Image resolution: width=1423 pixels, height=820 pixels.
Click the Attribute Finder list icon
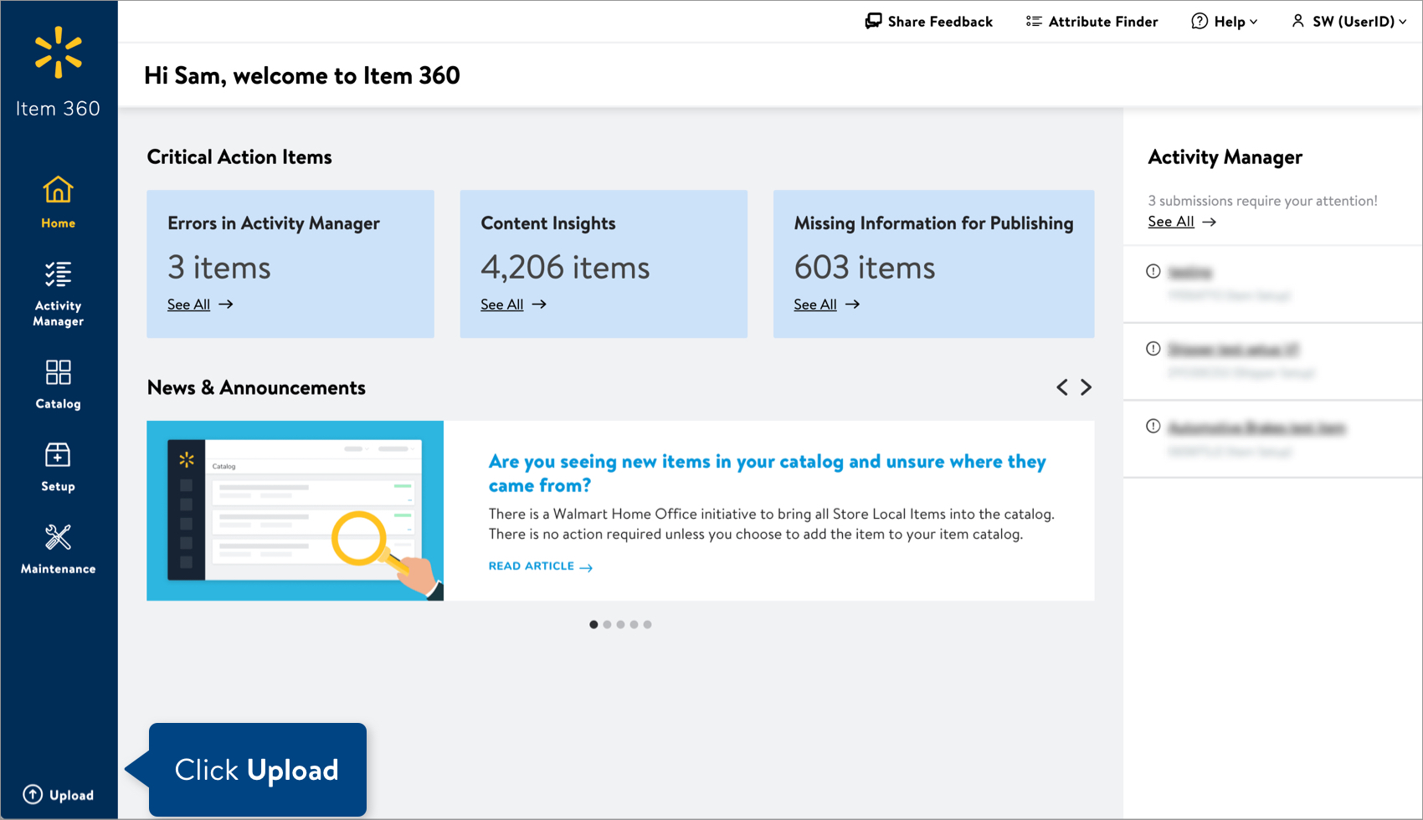1034,21
